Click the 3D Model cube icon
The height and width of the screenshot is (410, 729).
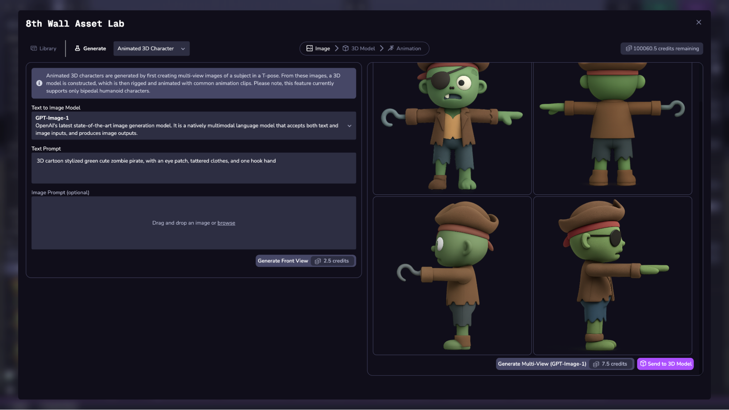click(x=345, y=48)
